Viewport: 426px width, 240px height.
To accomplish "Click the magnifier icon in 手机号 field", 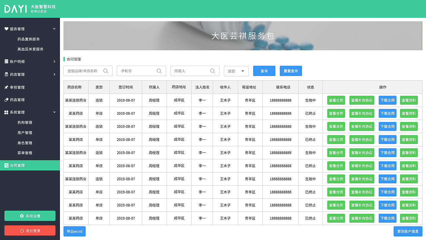I will [x=159, y=71].
